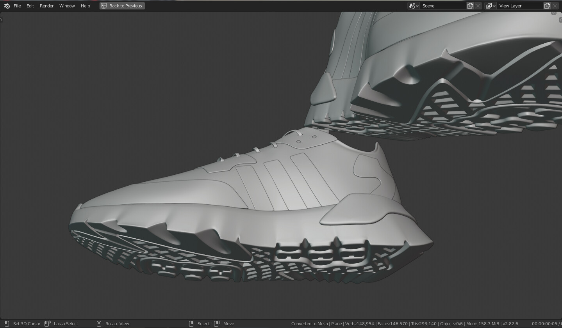Click the Lasso Select label

pyautogui.click(x=66, y=324)
